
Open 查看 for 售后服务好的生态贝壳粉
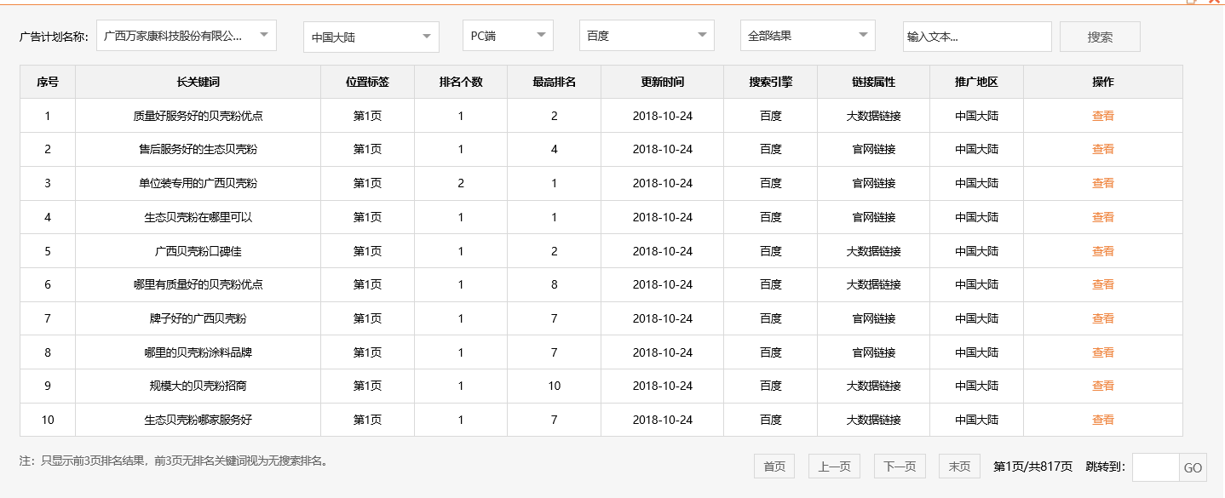pyautogui.click(x=1101, y=149)
